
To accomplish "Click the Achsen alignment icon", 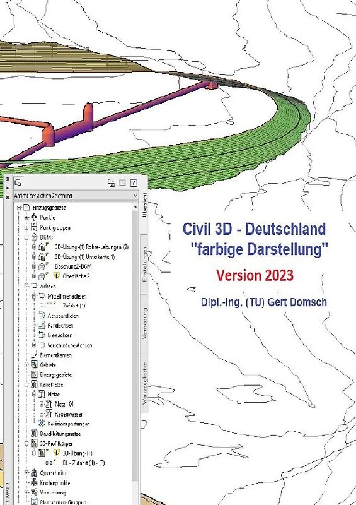I will coord(34,286).
